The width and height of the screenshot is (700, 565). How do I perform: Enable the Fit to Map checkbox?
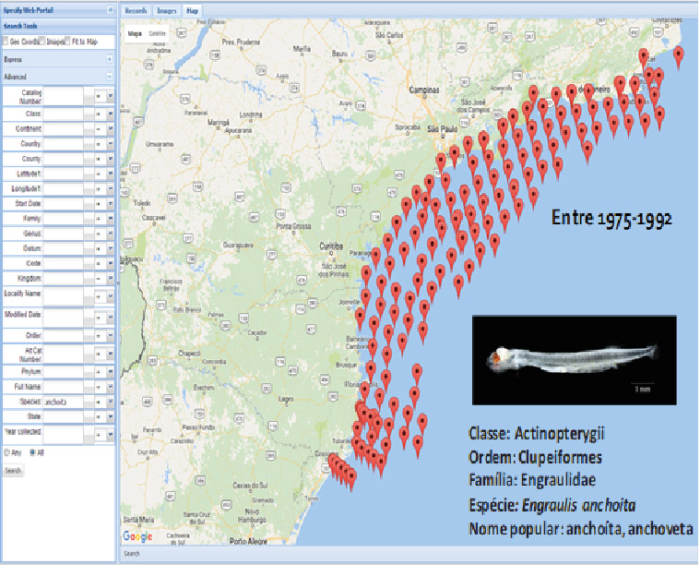[67, 42]
